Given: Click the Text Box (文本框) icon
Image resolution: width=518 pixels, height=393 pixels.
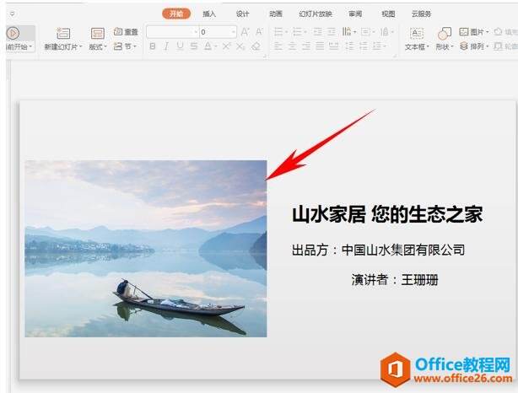Looking at the screenshot, I should coord(417,34).
